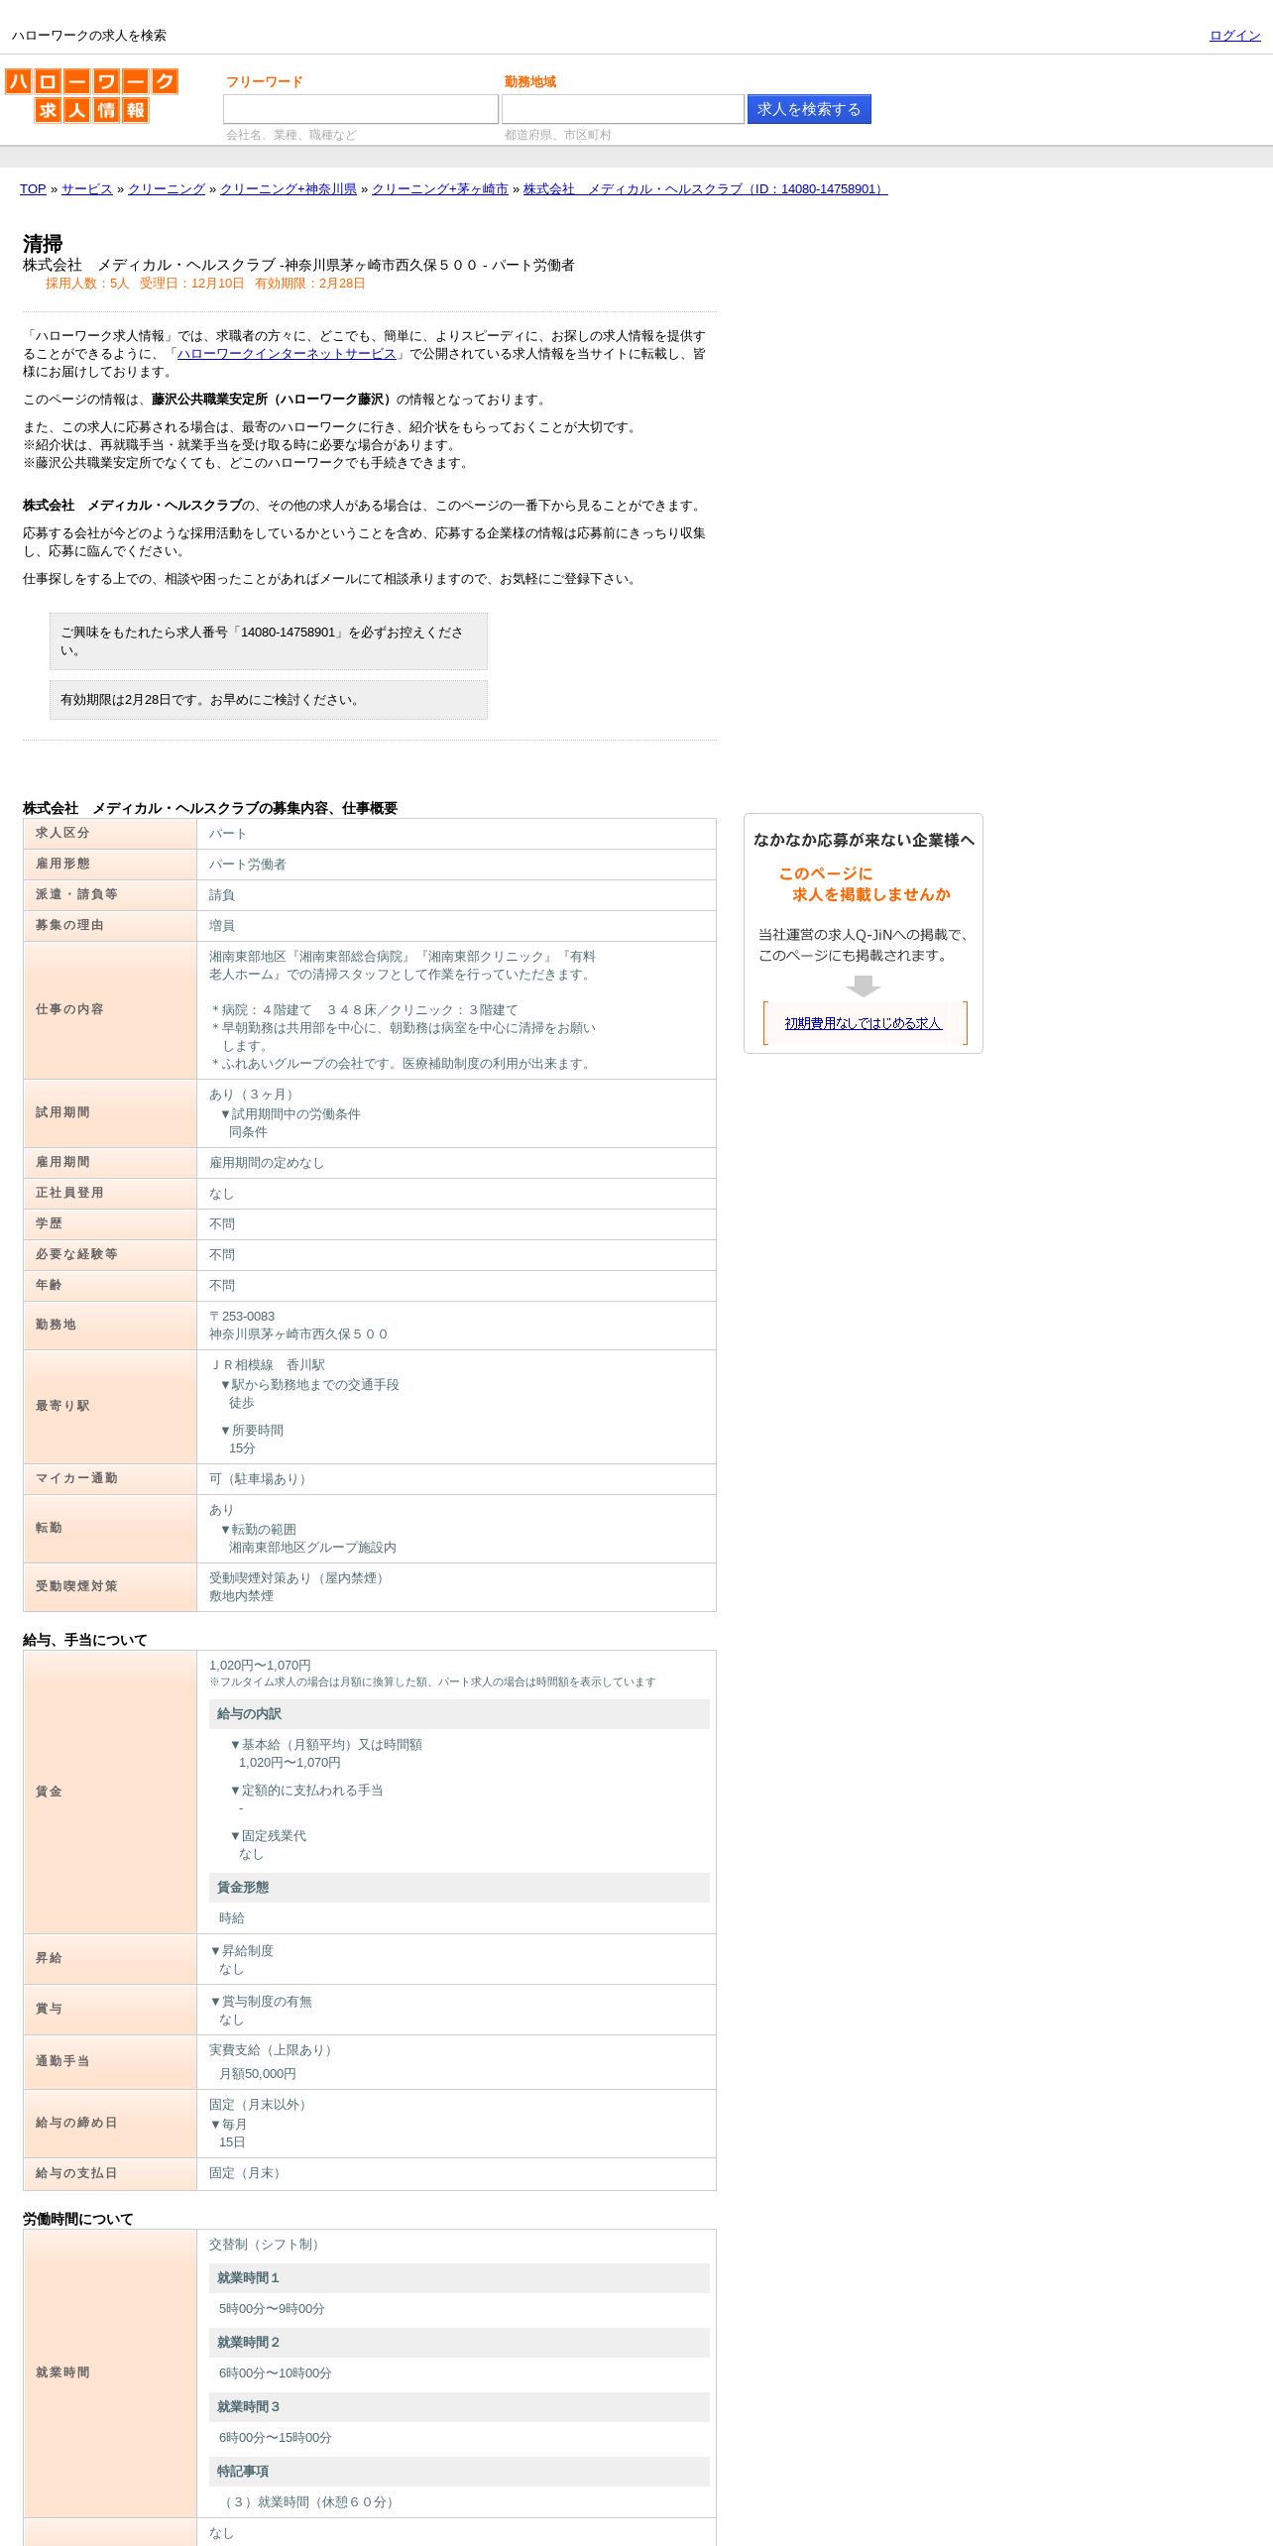Viewport: 1273px width, 2546px height.
Task: Click the ログイン link
Action: point(1234,36)
